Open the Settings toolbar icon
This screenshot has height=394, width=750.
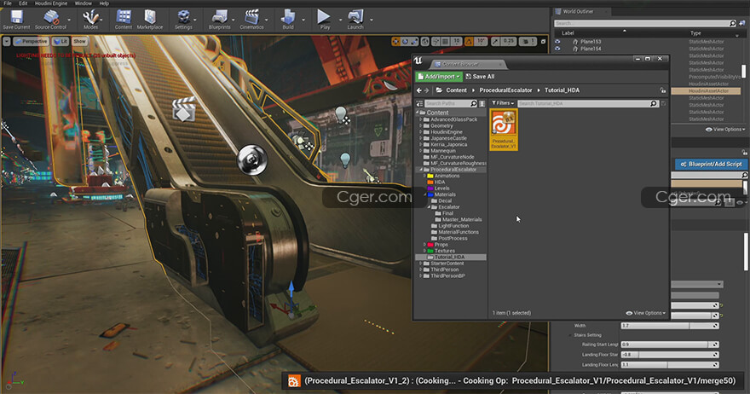183,20
